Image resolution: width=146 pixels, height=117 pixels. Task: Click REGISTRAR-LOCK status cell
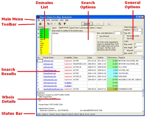click(x=80, y=64)
